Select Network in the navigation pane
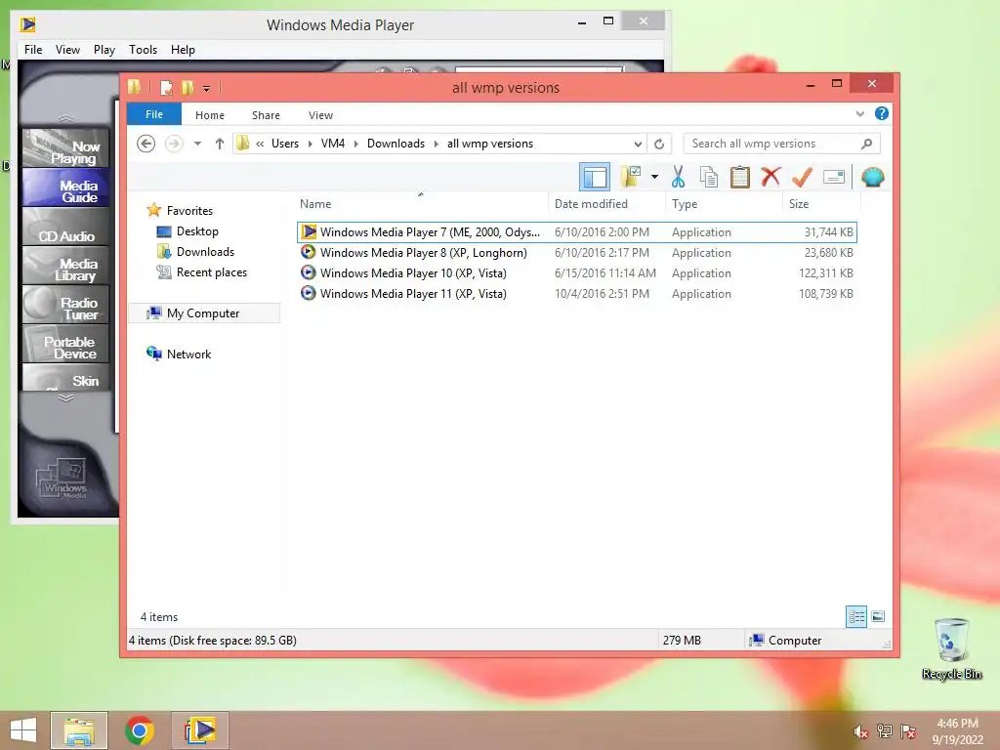 [x=188, y=354]
